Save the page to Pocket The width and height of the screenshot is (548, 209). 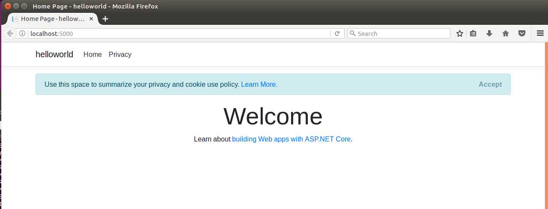(x=522, y=33)
